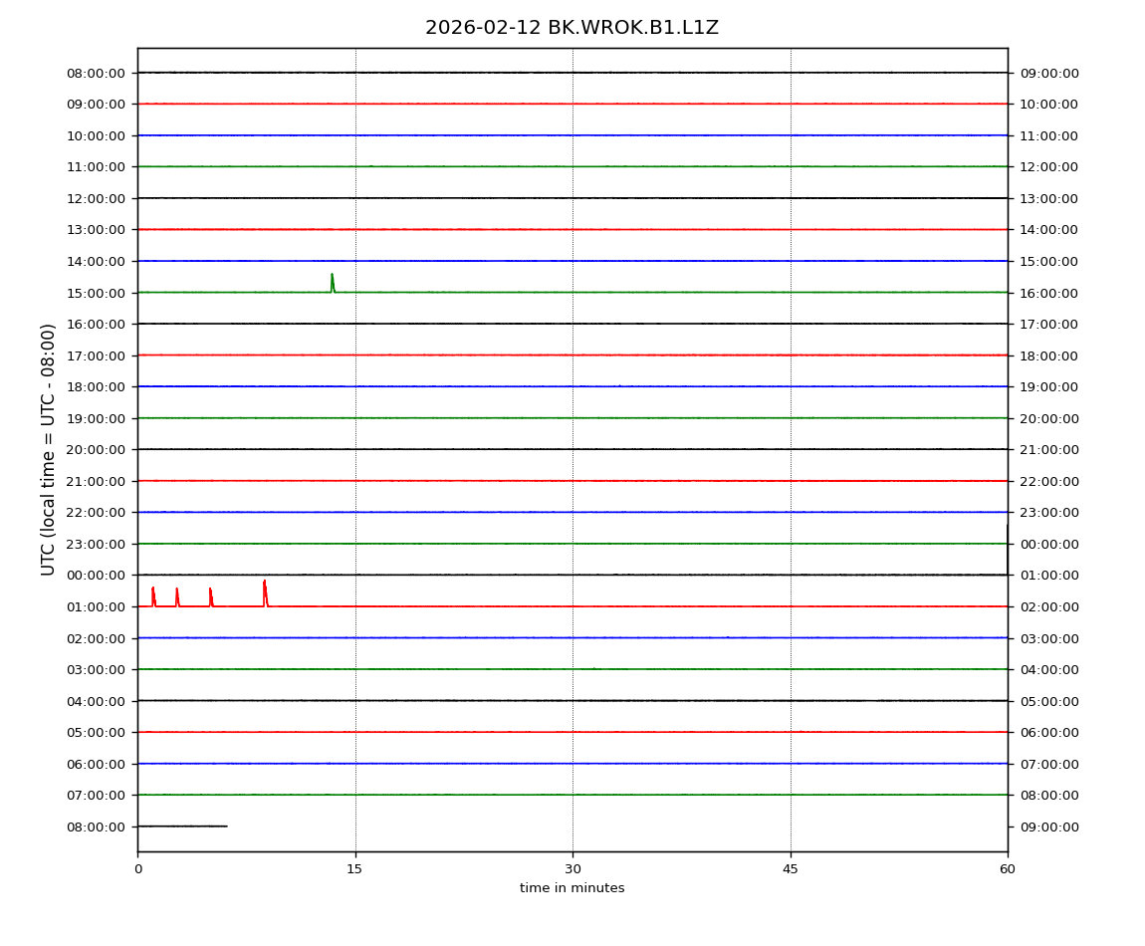Select the 15:00:00 label on the left axis
This screenshot has width=1145, height=946.
coord(96,293)
